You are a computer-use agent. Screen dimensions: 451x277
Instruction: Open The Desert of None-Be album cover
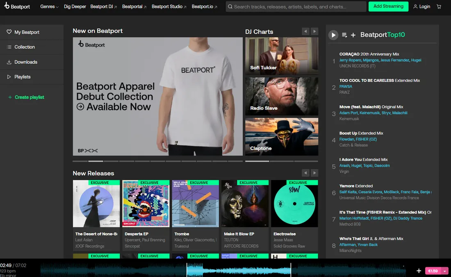click(x=96, y=203)
